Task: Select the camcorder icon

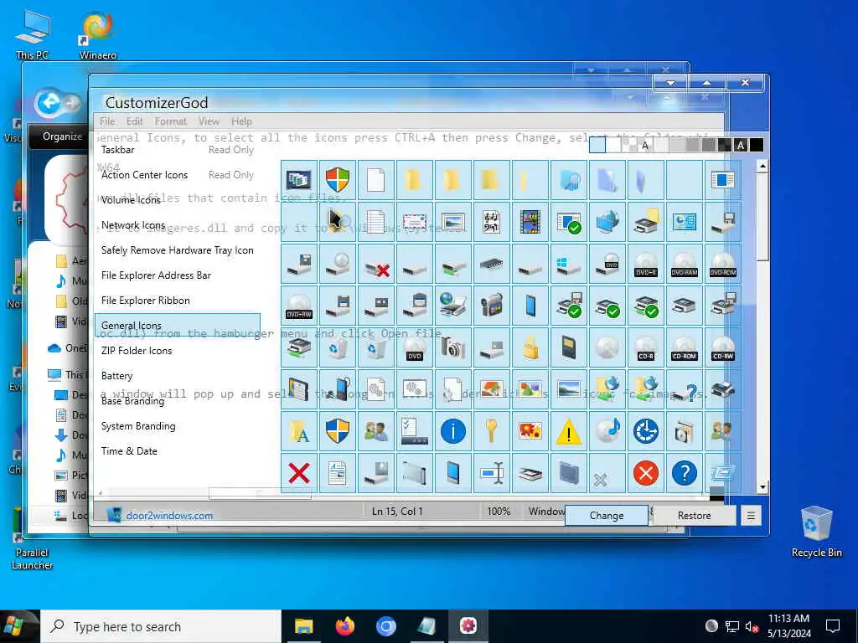Action: (x=491, y=306)
